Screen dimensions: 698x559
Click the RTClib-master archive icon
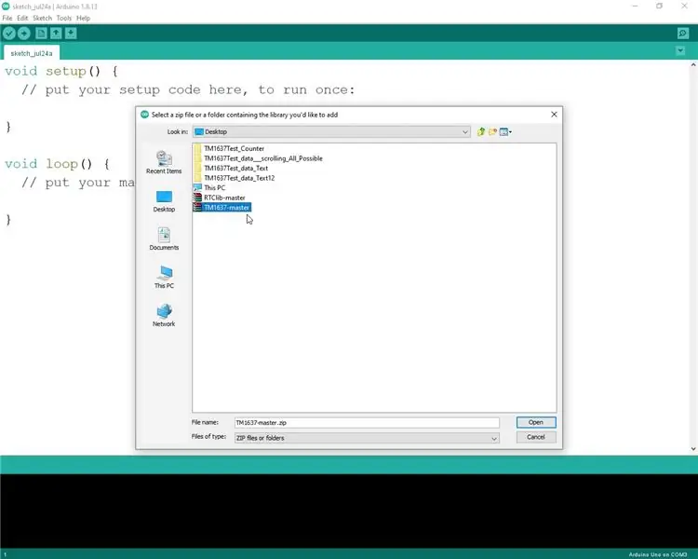coord(197,198)
